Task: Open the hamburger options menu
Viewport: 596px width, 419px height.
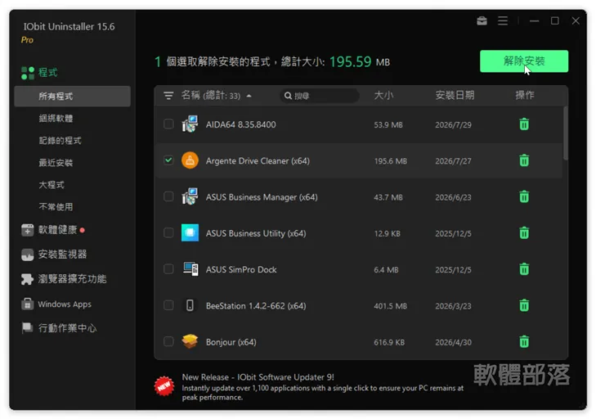Action: (x=503, y=21)
